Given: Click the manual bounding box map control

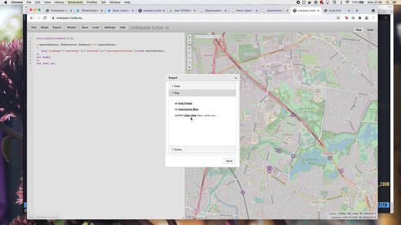Looking at the screenshot, I should pyautogui.click(x=189, y=57).
